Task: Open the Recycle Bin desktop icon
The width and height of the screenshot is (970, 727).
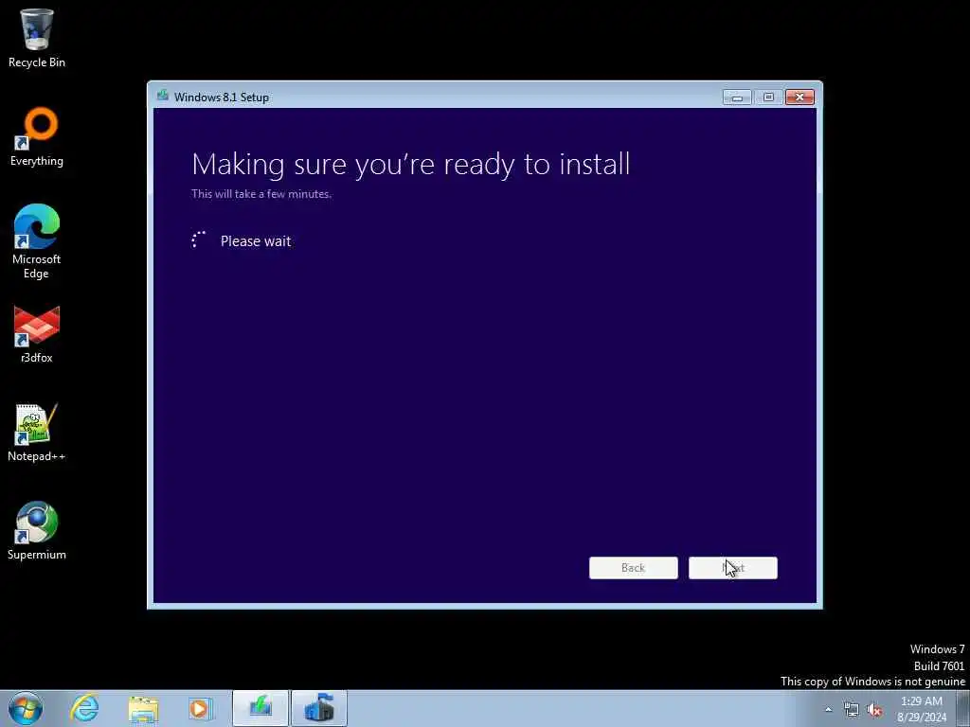Action: 37,38
